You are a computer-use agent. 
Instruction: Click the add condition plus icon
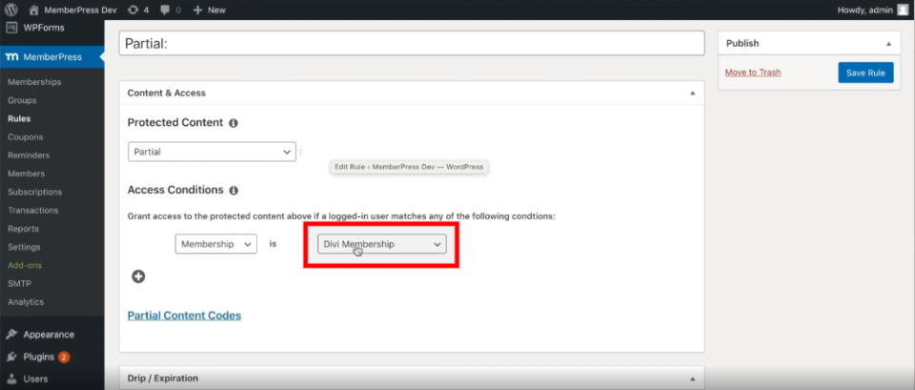coord(138,277)
